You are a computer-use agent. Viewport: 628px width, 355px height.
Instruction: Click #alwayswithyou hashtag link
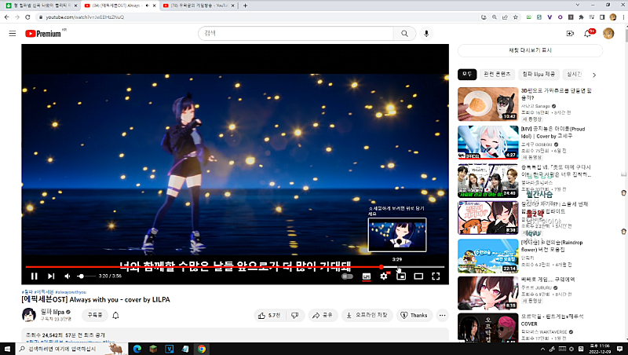click(x=71, y=292)
